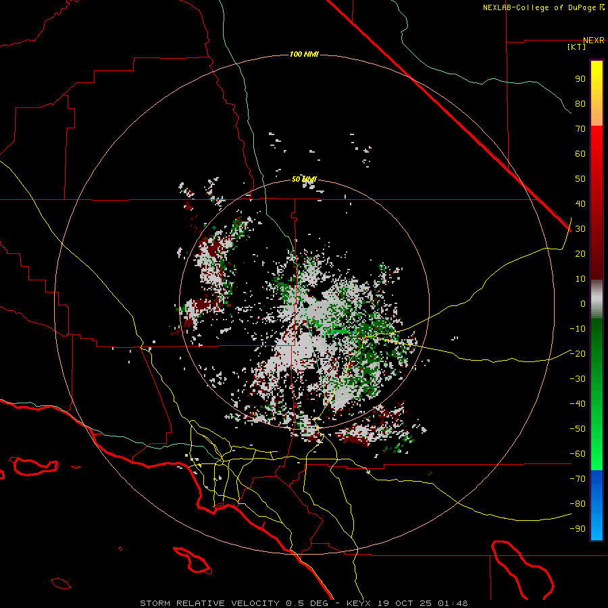Click the -80 value on velocity scale
This screenshot has width=608, height=608.
[578, 504]
